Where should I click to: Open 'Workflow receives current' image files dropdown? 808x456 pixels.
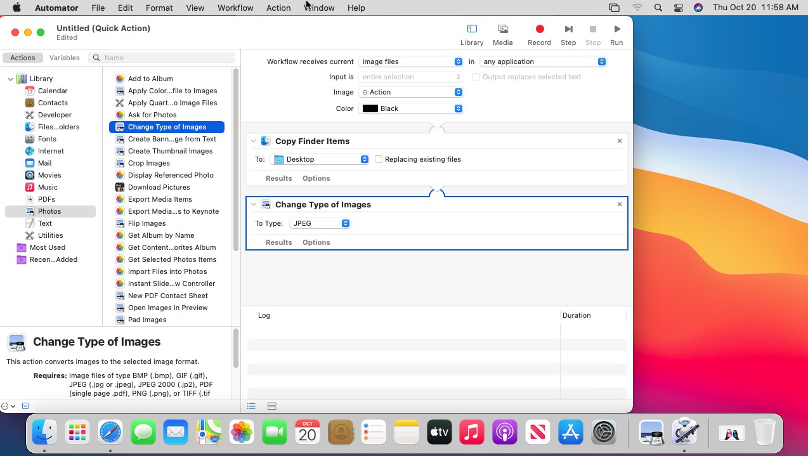pyautogui.click(x=411, y=62)
